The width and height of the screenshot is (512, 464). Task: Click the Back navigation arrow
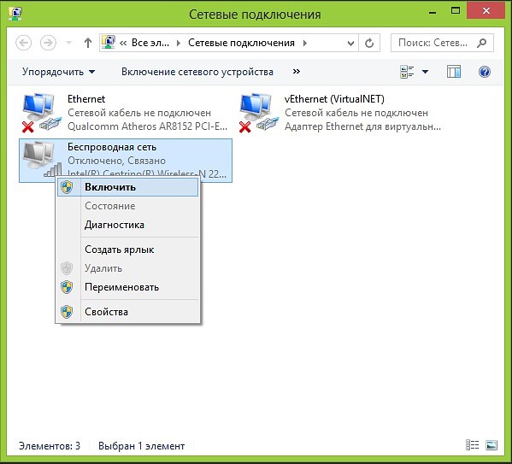click(x=24, y=43)
